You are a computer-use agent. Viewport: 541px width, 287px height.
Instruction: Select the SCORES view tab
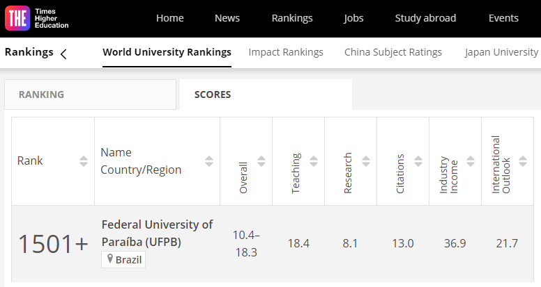[x=266, y=95]
